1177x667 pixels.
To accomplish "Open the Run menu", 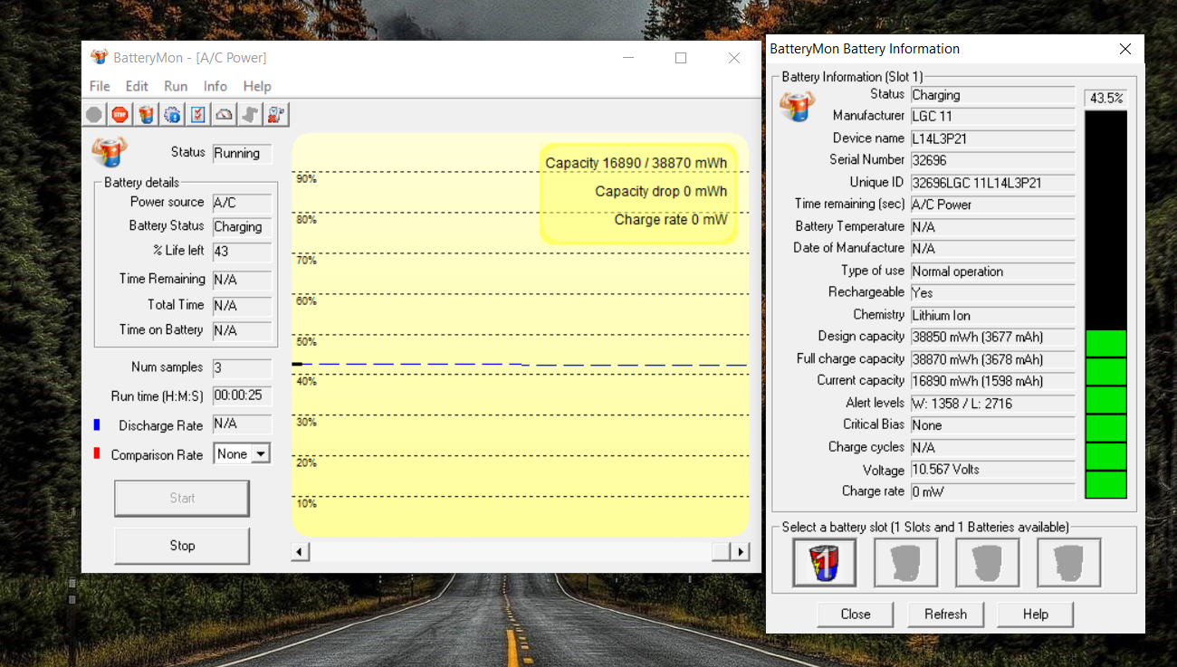I will tap(176, 86).
